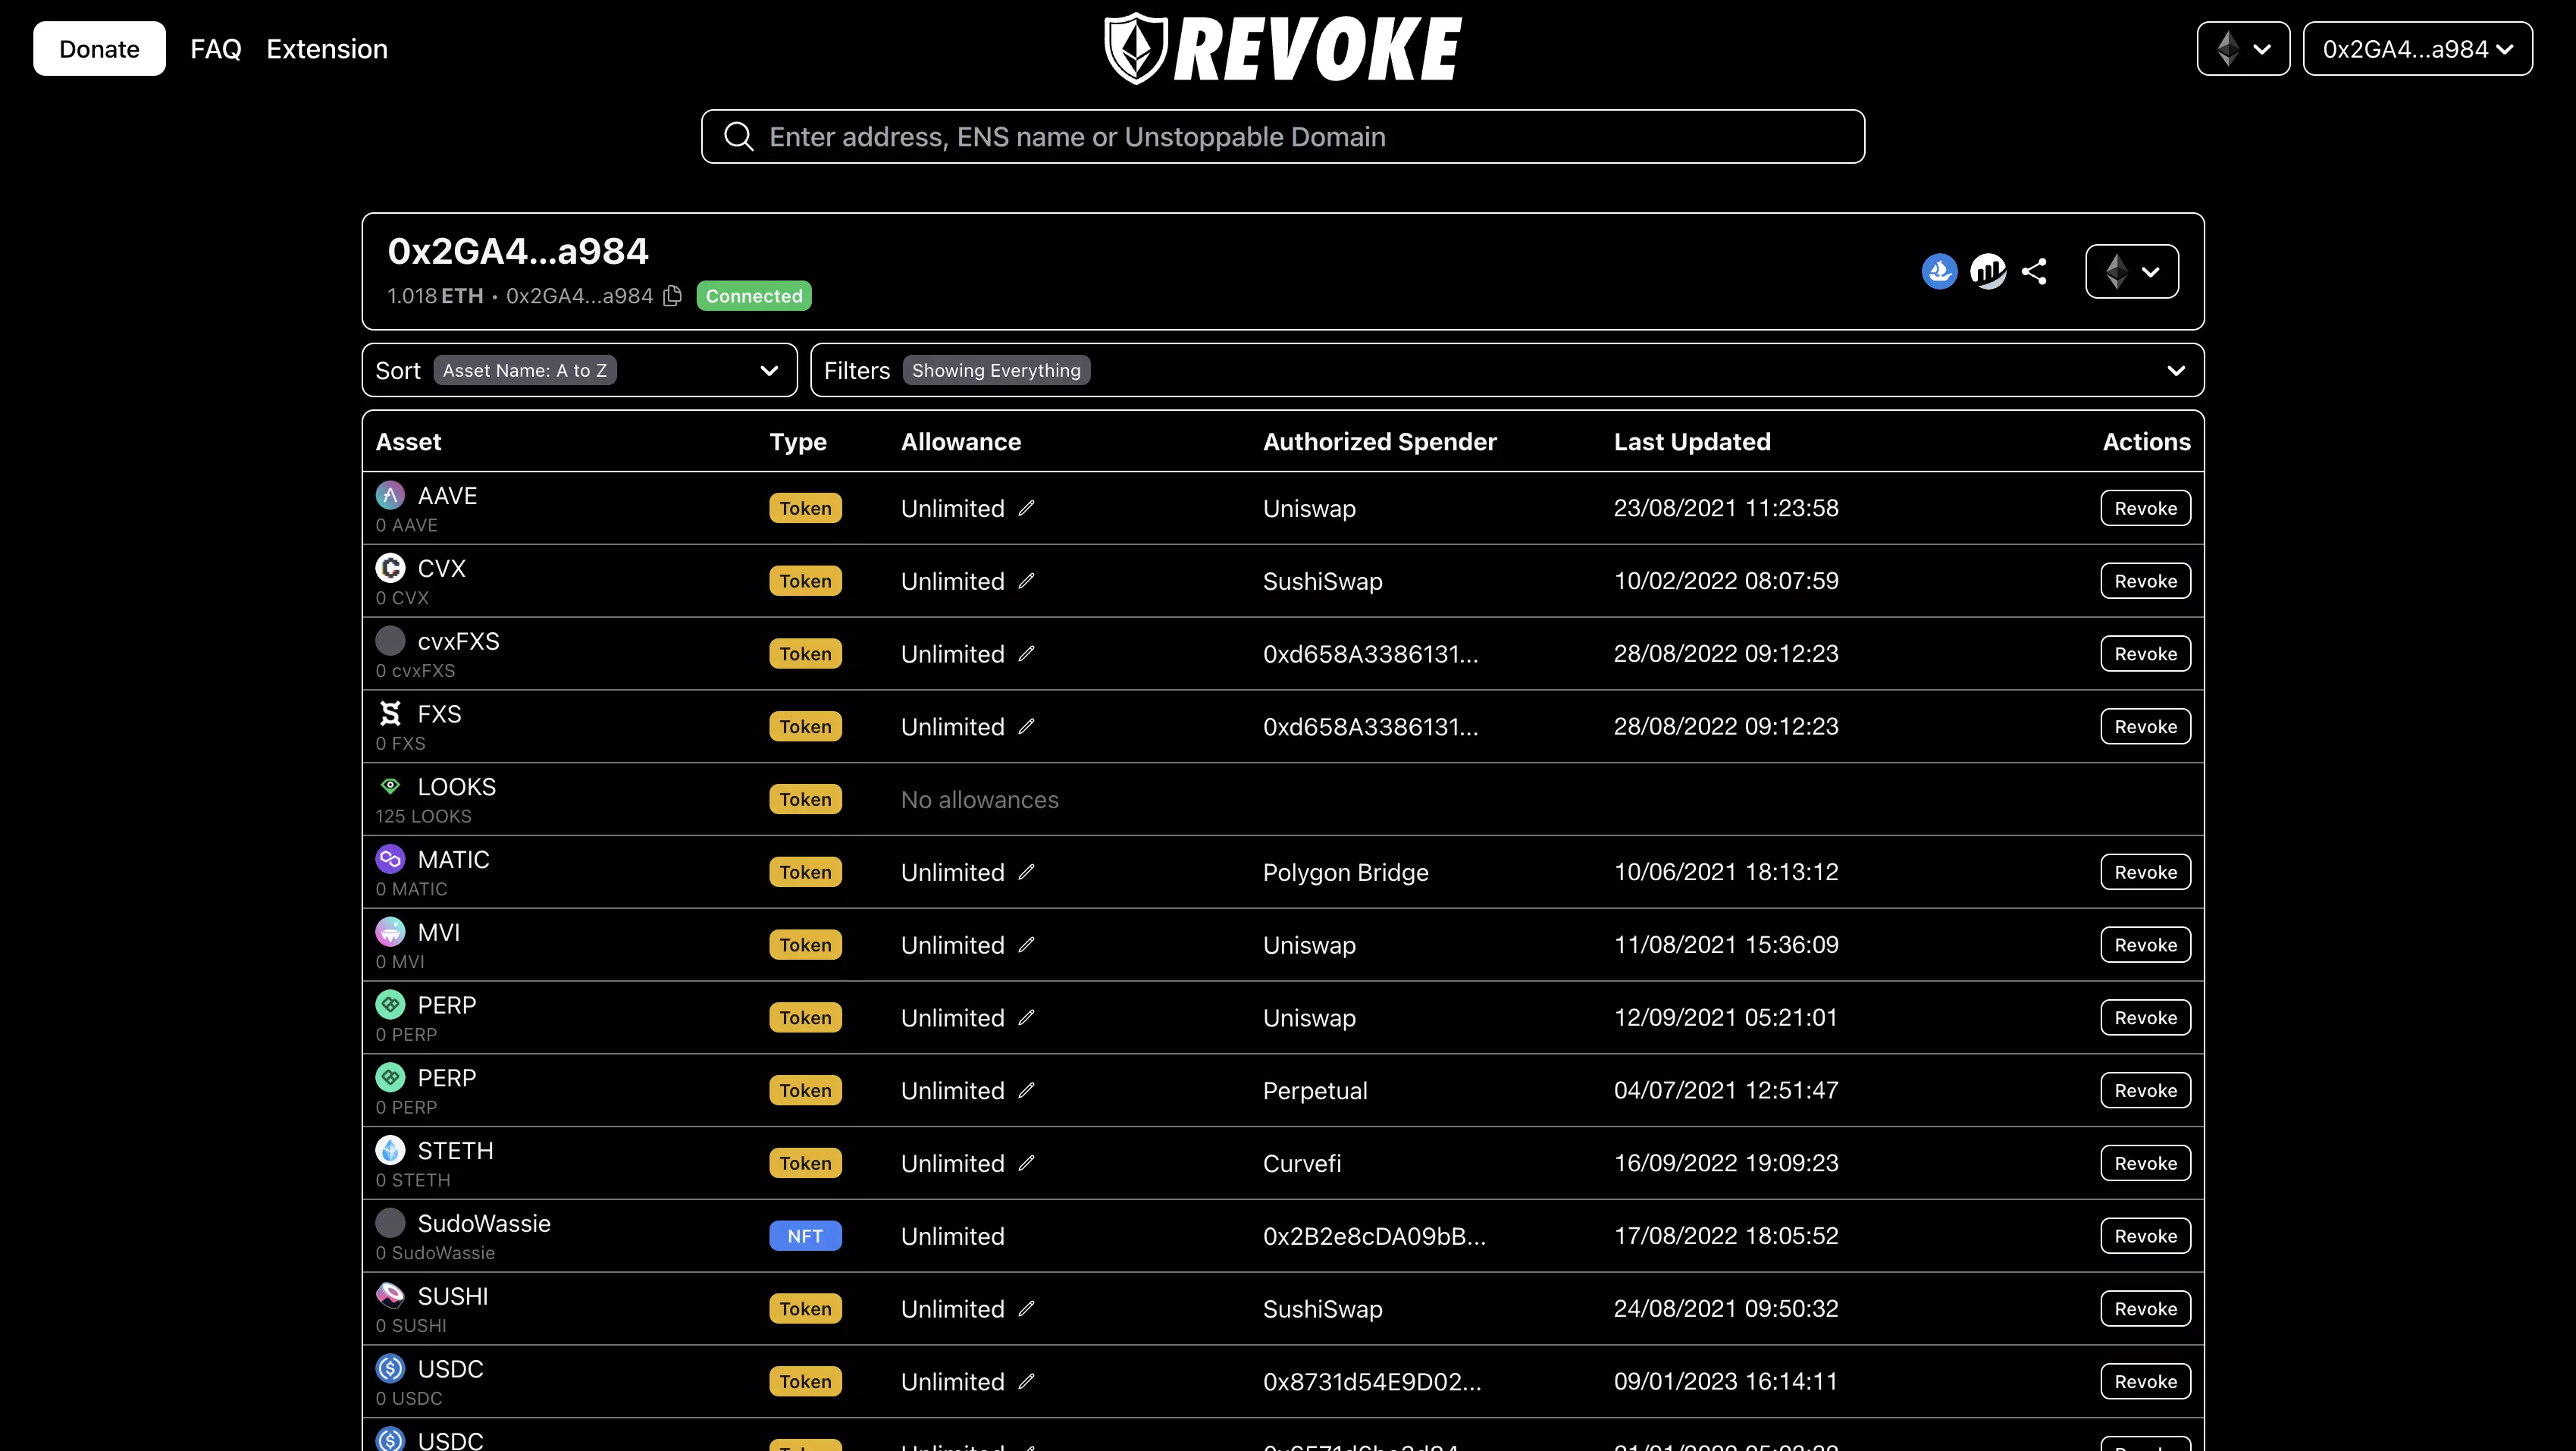2576x1451 pixels.
Task: Click the FAQ menu item
Action: [216, 48]
